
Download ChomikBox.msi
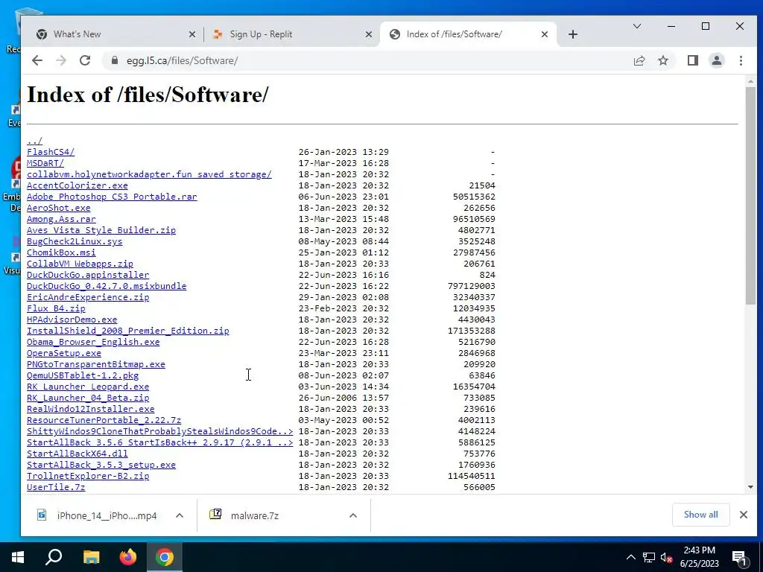pos(61,253)
